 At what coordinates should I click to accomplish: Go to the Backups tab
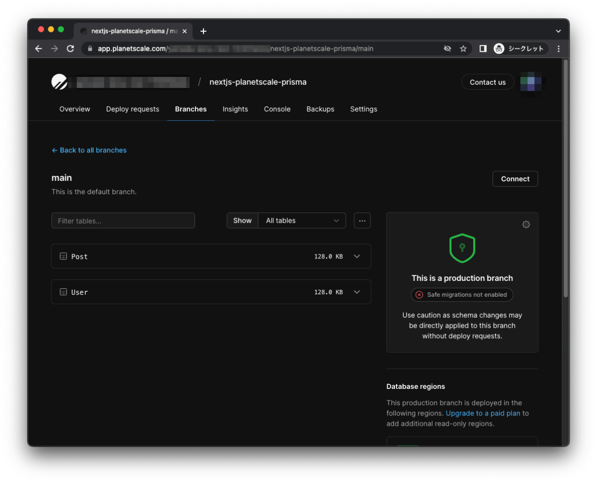click(320, 109)
